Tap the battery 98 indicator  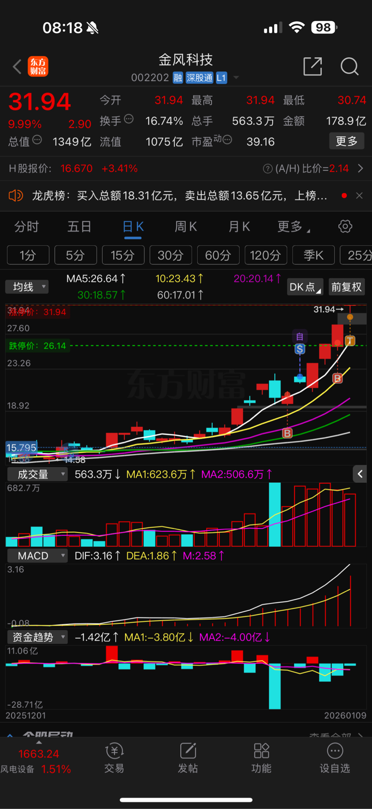pyautogui.click(x=324, y=28)
